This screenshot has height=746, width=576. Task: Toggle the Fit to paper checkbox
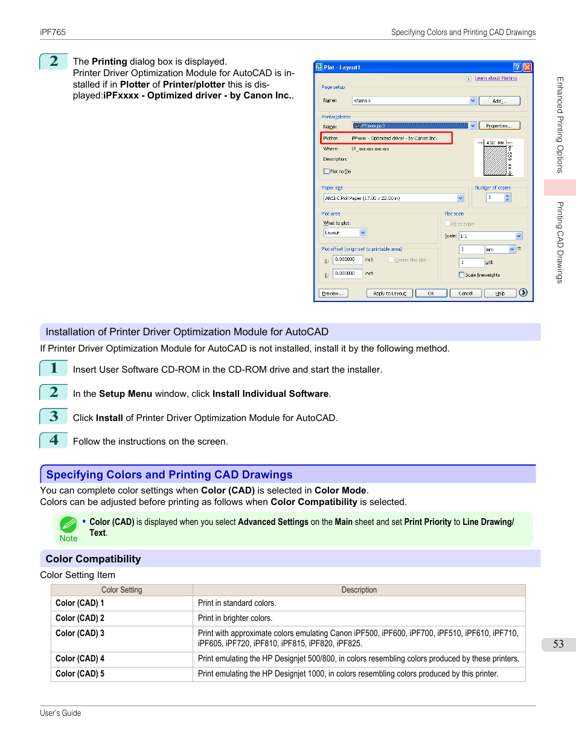pyautogui.click(x=447, y=223)
